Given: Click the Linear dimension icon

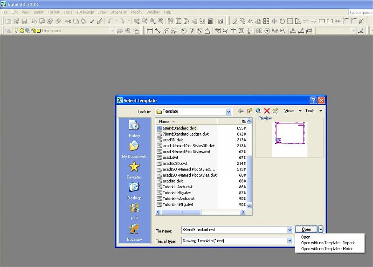Looking at the screenshot, I should 150,31.
